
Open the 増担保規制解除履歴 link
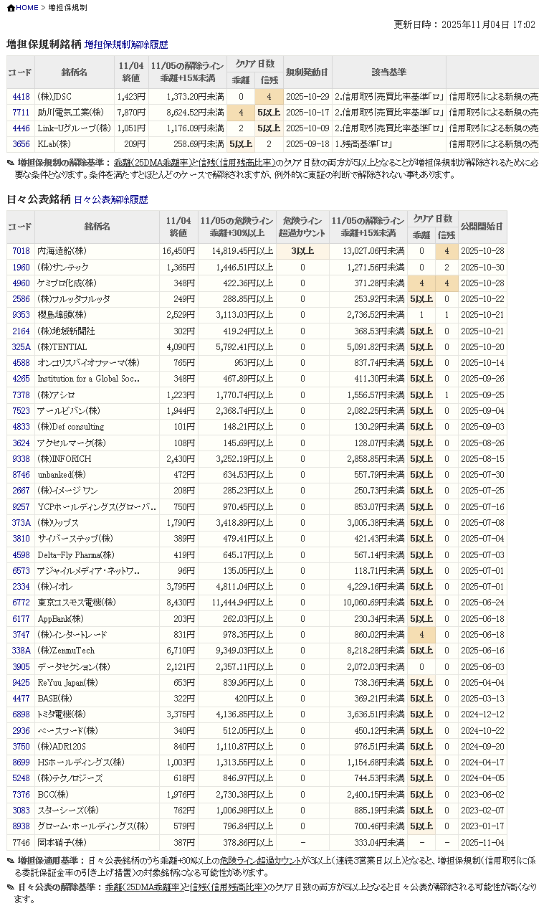click(x=126, y=44)
